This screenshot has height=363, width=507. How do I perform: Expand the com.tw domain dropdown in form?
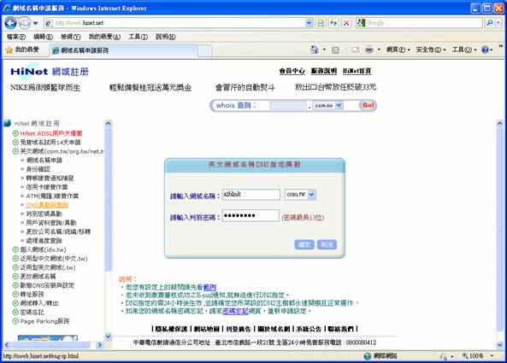311,195
